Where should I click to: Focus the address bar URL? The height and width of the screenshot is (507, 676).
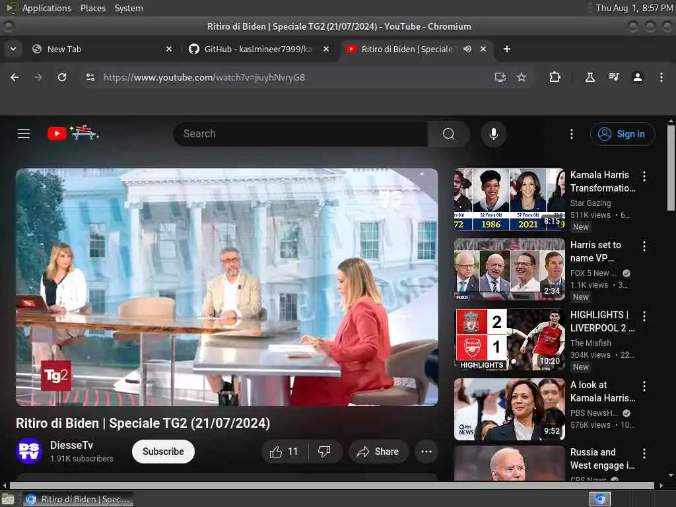pyautogui.click(x=205, y=77)
